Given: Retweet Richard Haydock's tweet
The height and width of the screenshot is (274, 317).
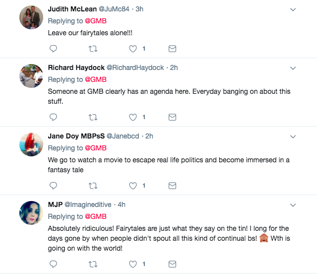Looking at the screenshot, I should [x=93, y=117].
